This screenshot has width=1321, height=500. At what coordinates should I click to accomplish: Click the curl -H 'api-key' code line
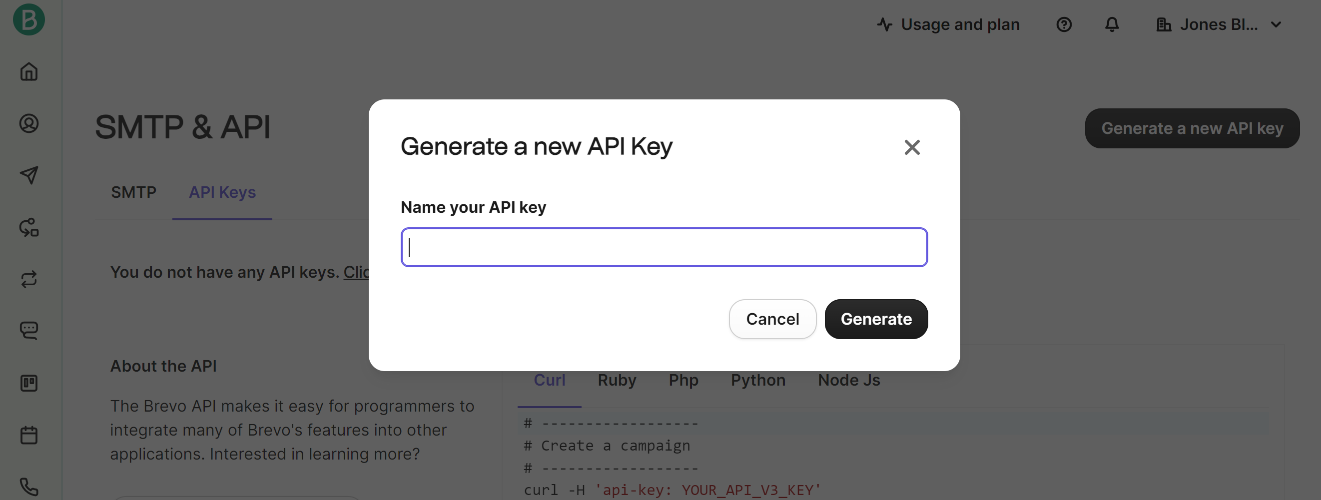point(672,490)
